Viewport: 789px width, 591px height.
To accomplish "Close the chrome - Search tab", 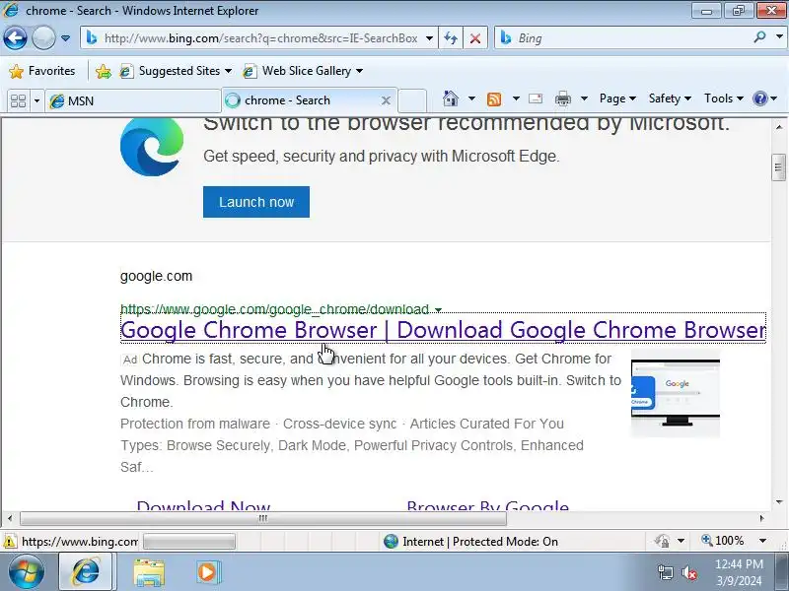I will (386, 100).
